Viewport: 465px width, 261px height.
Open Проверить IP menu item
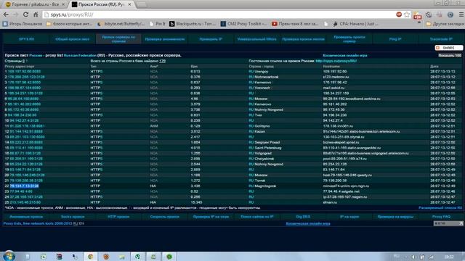pos(211,39)
